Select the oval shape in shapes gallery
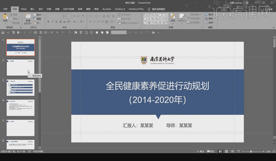Viewport: 276px width, 161px height. point(164,15)
